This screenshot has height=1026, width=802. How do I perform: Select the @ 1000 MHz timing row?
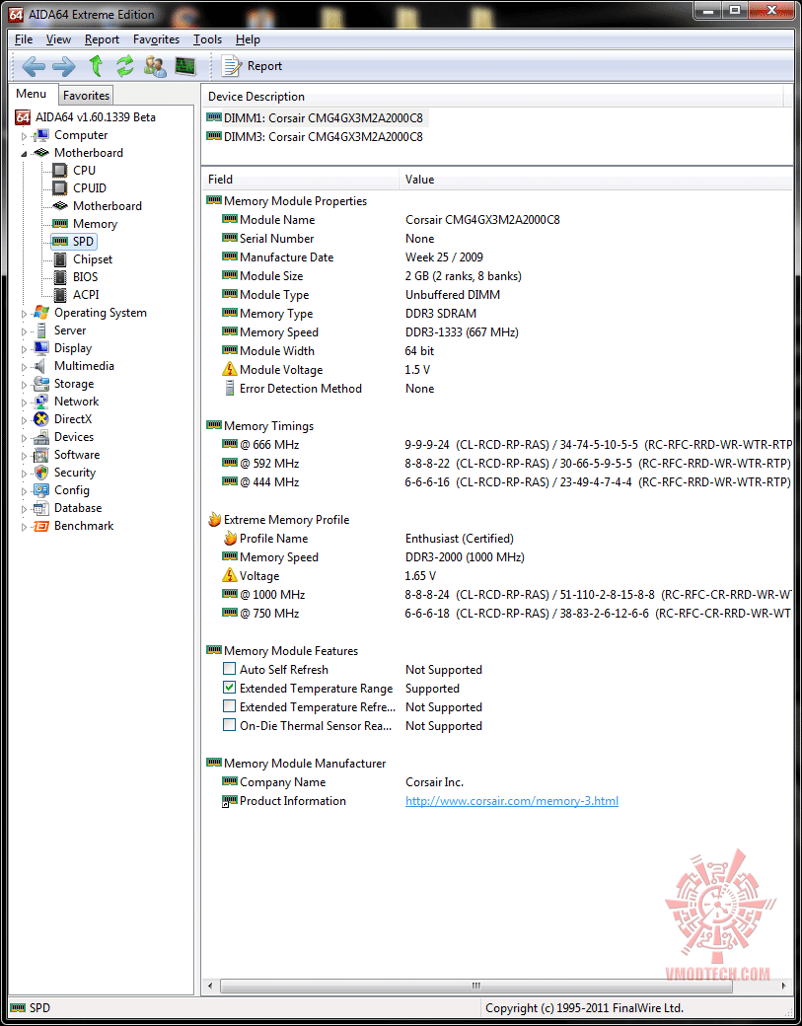[497, 595]
